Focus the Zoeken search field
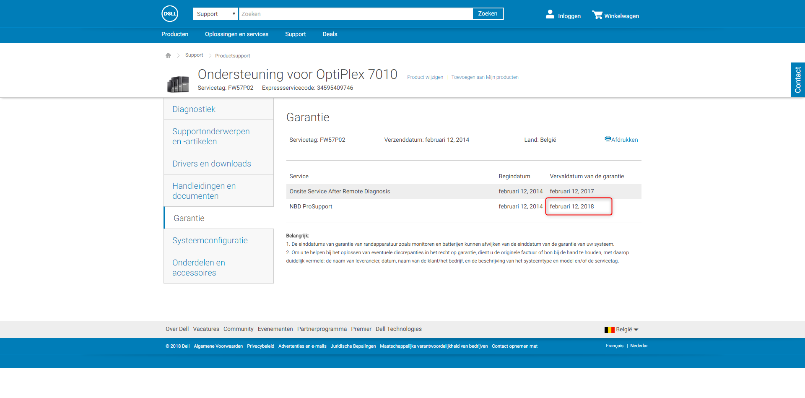 (356, 14)
